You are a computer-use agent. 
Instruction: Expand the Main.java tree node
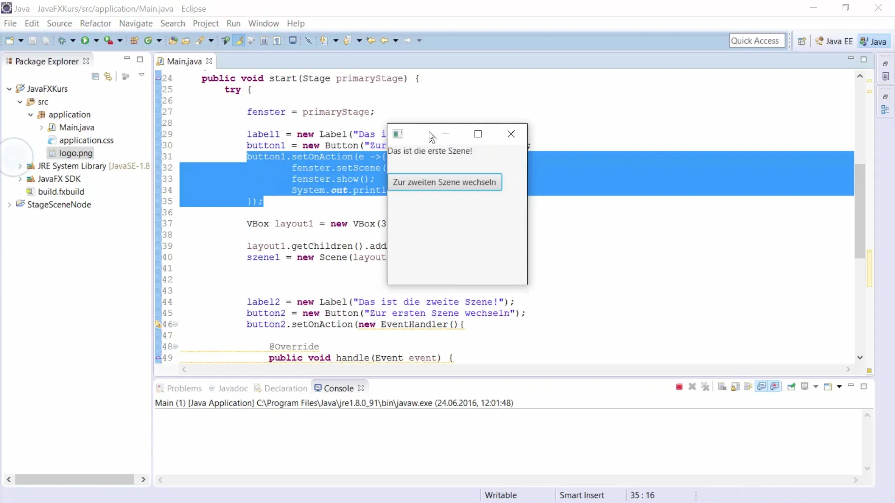[41, 127]
